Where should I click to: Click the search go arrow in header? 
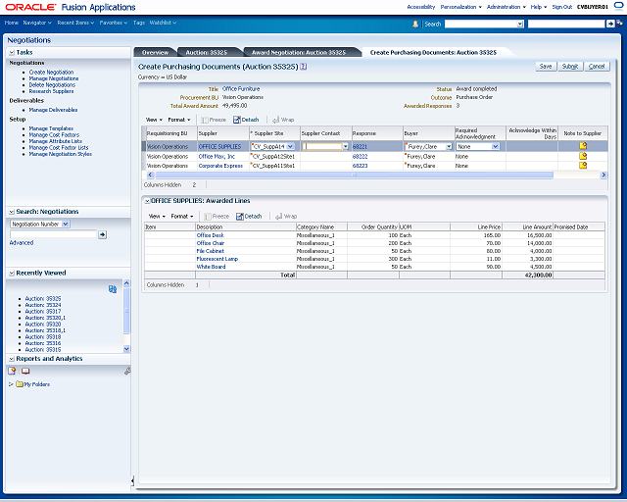[610, 24]
